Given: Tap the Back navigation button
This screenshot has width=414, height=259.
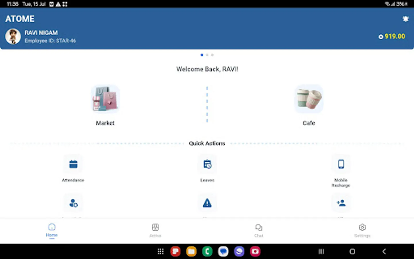Looking at the screenshot, I should (x=384, y=251).
